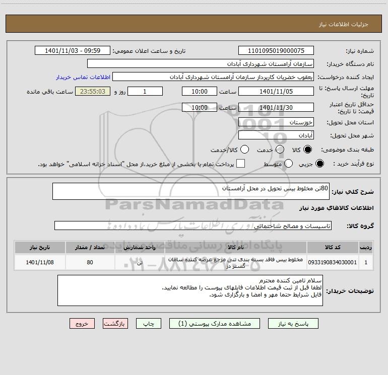Screen dimensions: 388x375
Task: Click the اطلاعات کالاهای مورد نیاز heading
Action: [x=336, y=208]
